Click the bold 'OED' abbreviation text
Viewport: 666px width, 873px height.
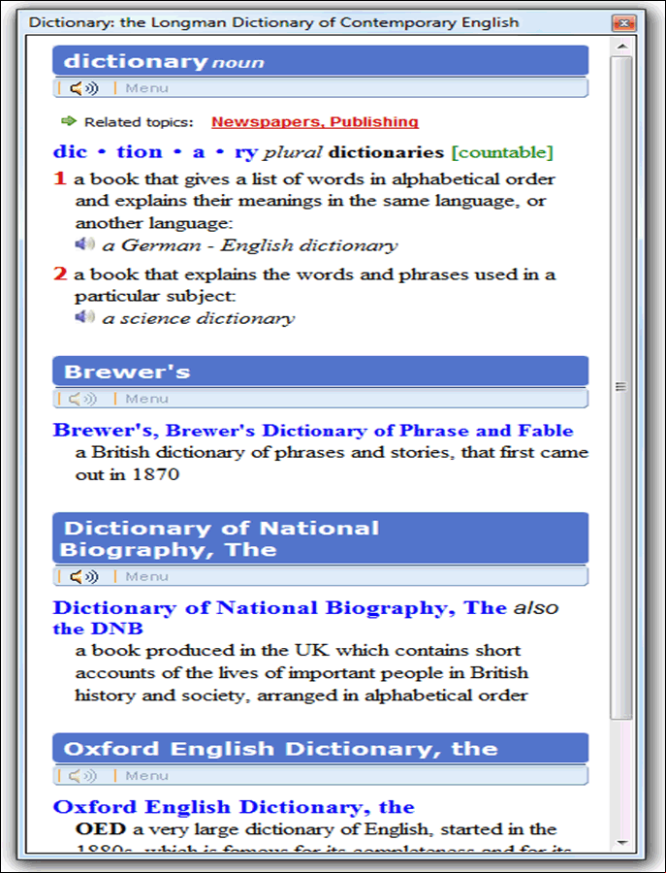coord(101,829)
